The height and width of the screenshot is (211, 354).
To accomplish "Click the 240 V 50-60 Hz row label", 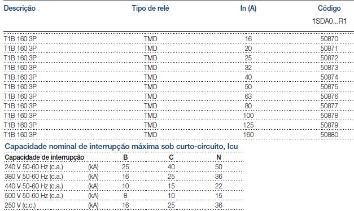I will [x=34, y=167].
